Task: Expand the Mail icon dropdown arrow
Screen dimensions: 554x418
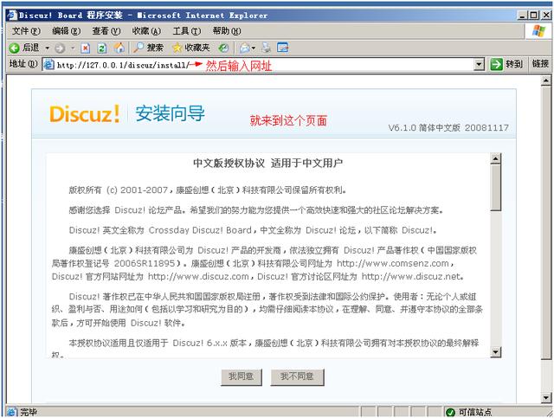Action: (254, 48)
